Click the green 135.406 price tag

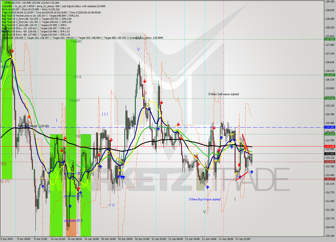[x=330, y=98]
